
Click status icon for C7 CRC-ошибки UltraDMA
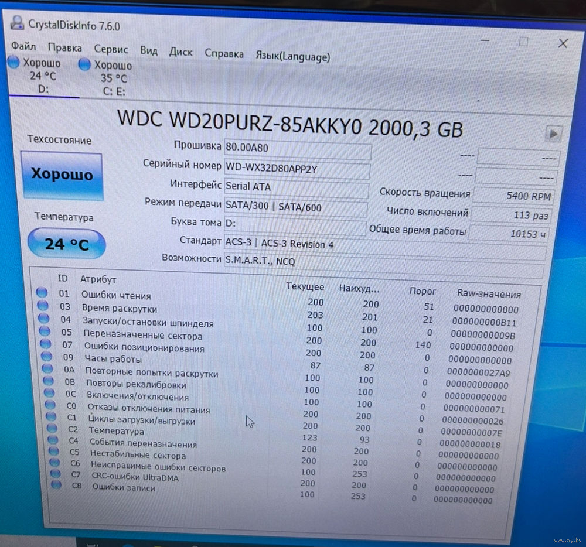(55, 473)
